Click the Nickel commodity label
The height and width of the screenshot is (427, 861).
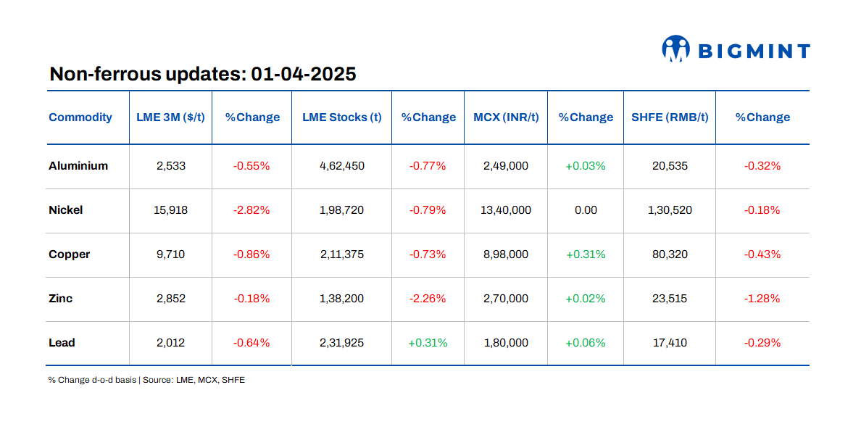pyautogui.click(x=66, y=210)
